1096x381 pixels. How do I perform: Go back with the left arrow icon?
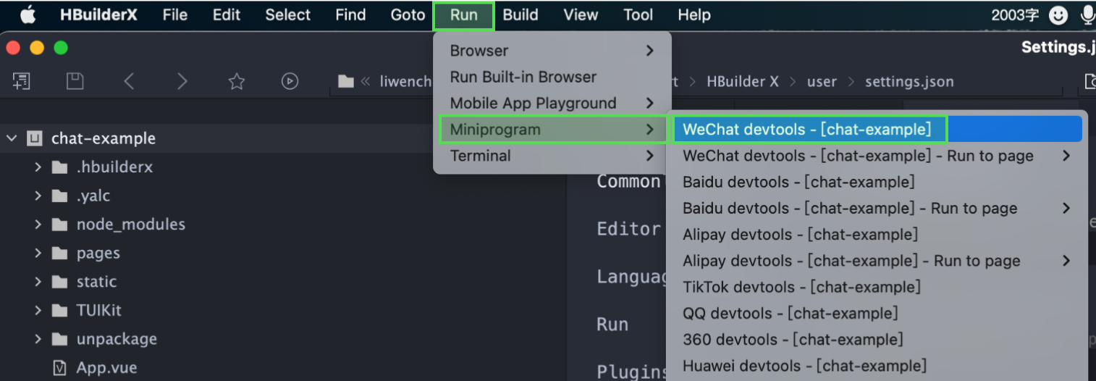(x=129, y=81)
